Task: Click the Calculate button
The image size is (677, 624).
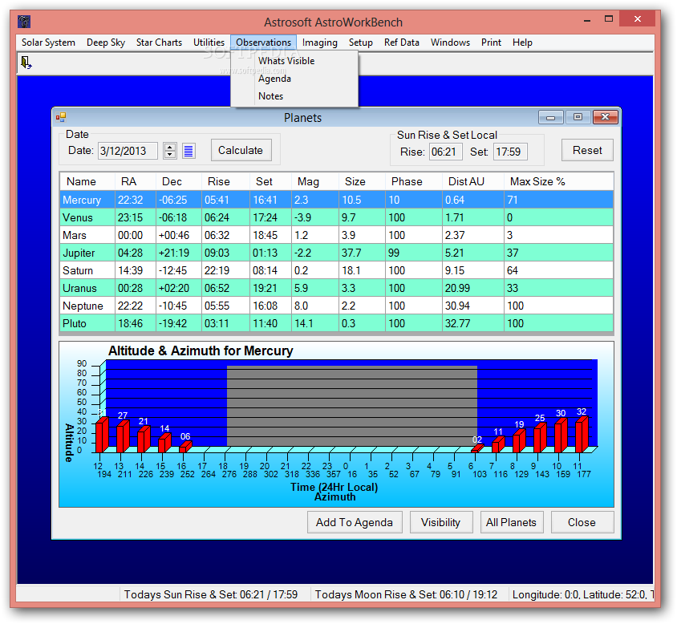Action: [x=241, y=150]
